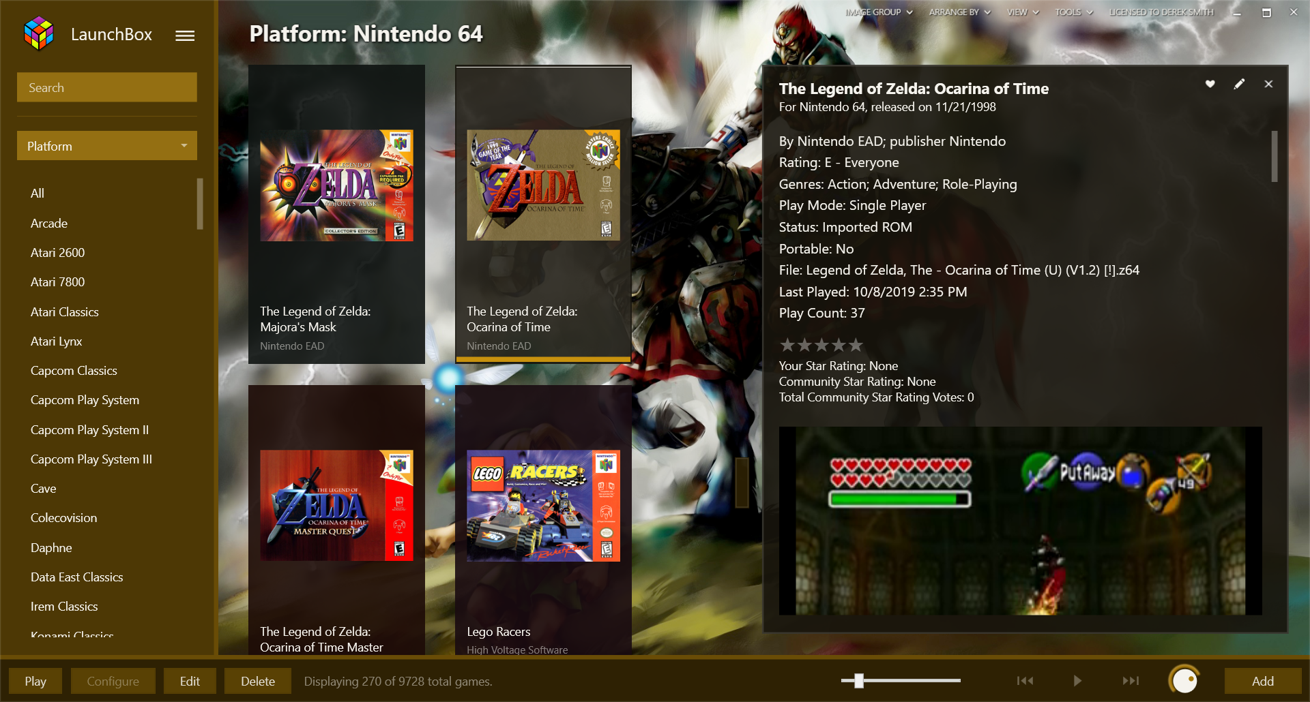The image size is (1310, 702).
Task: Select Capcom Play System II platform
Action: click(90, 430)
